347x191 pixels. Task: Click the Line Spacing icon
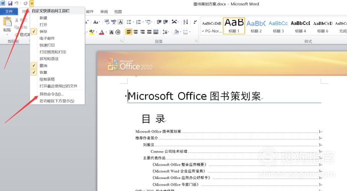[x=164, y=32]
